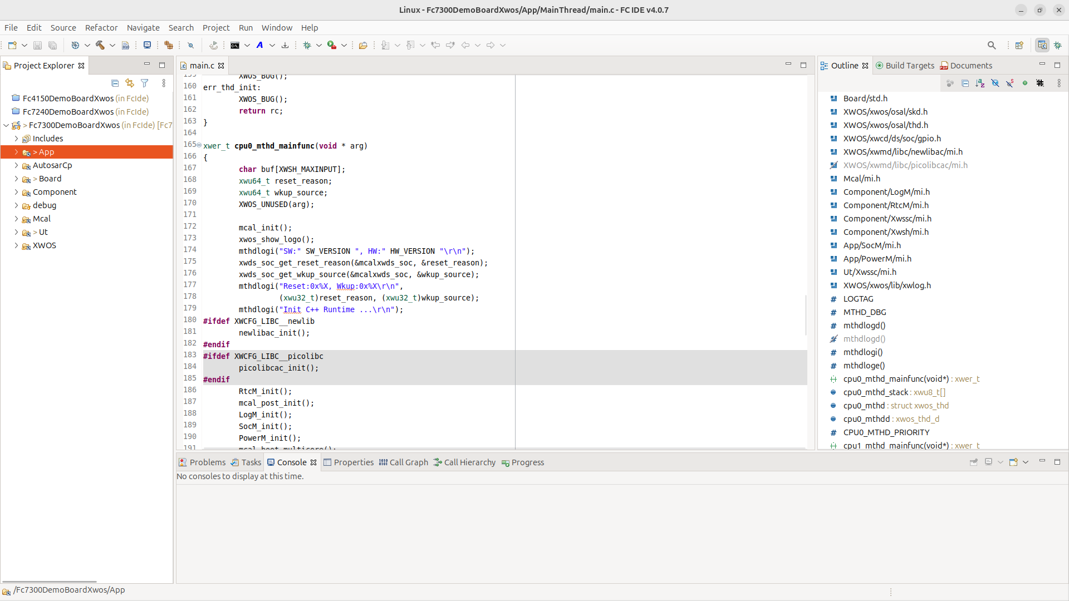Click the Project Explorer horizontal scrollbar
The height and width of the screenshot is (601, 1069).
pos(50,582)
